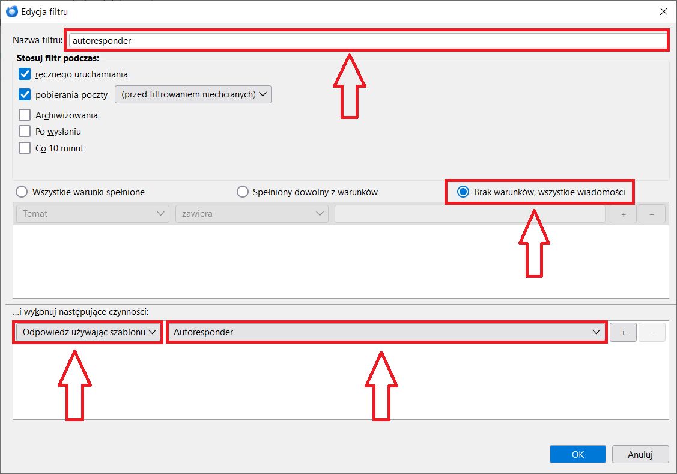
Task: Select Spełniony dowolny z warunków option
Action: click(243, 192)
